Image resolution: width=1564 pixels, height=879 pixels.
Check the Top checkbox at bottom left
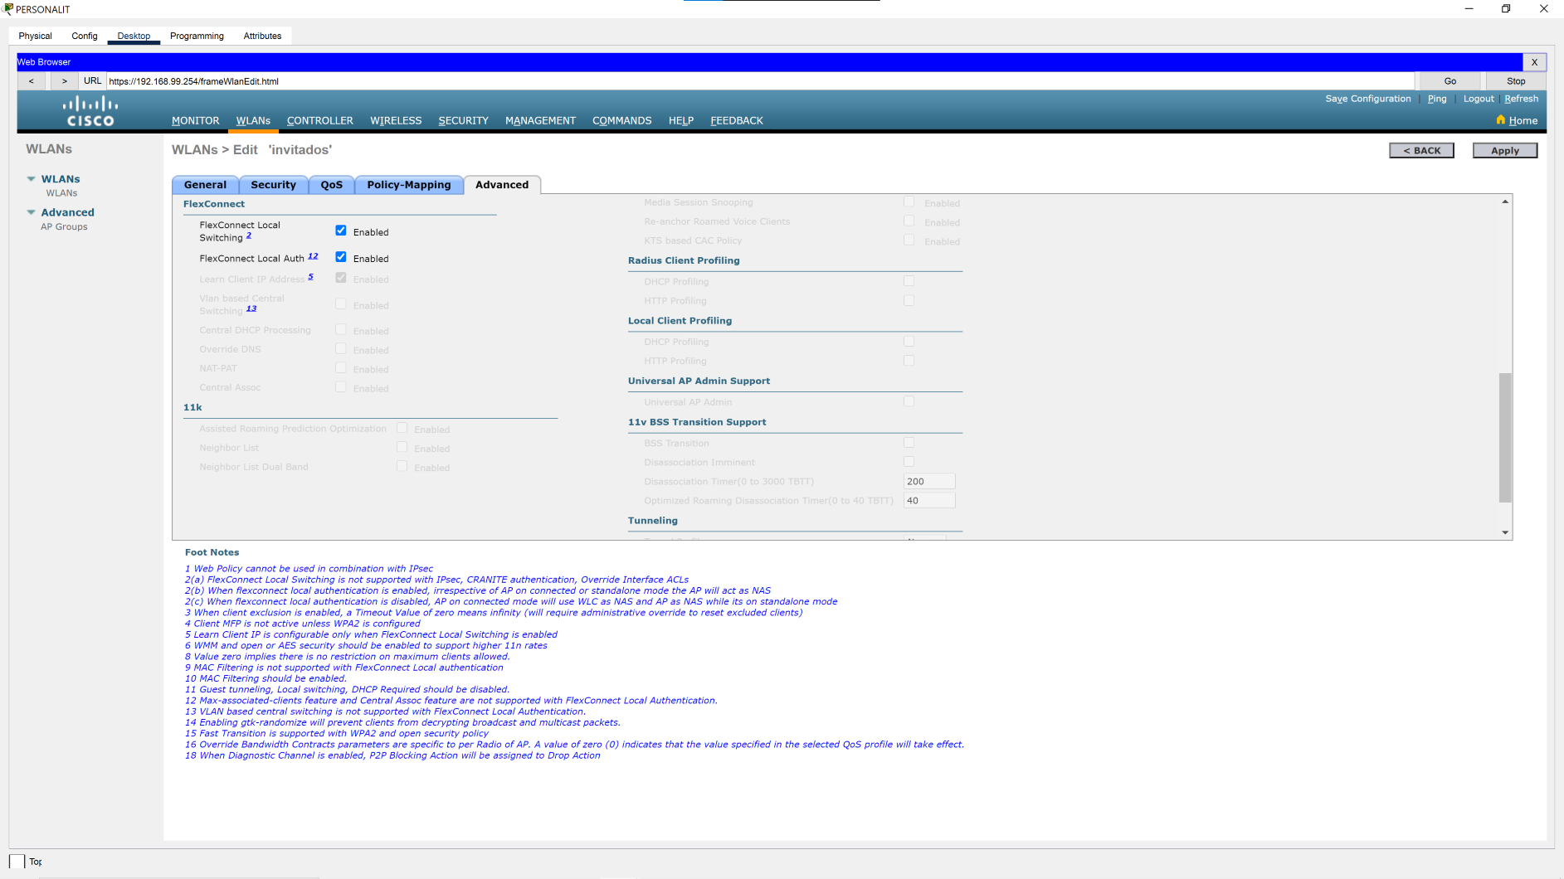pos(18,862)
